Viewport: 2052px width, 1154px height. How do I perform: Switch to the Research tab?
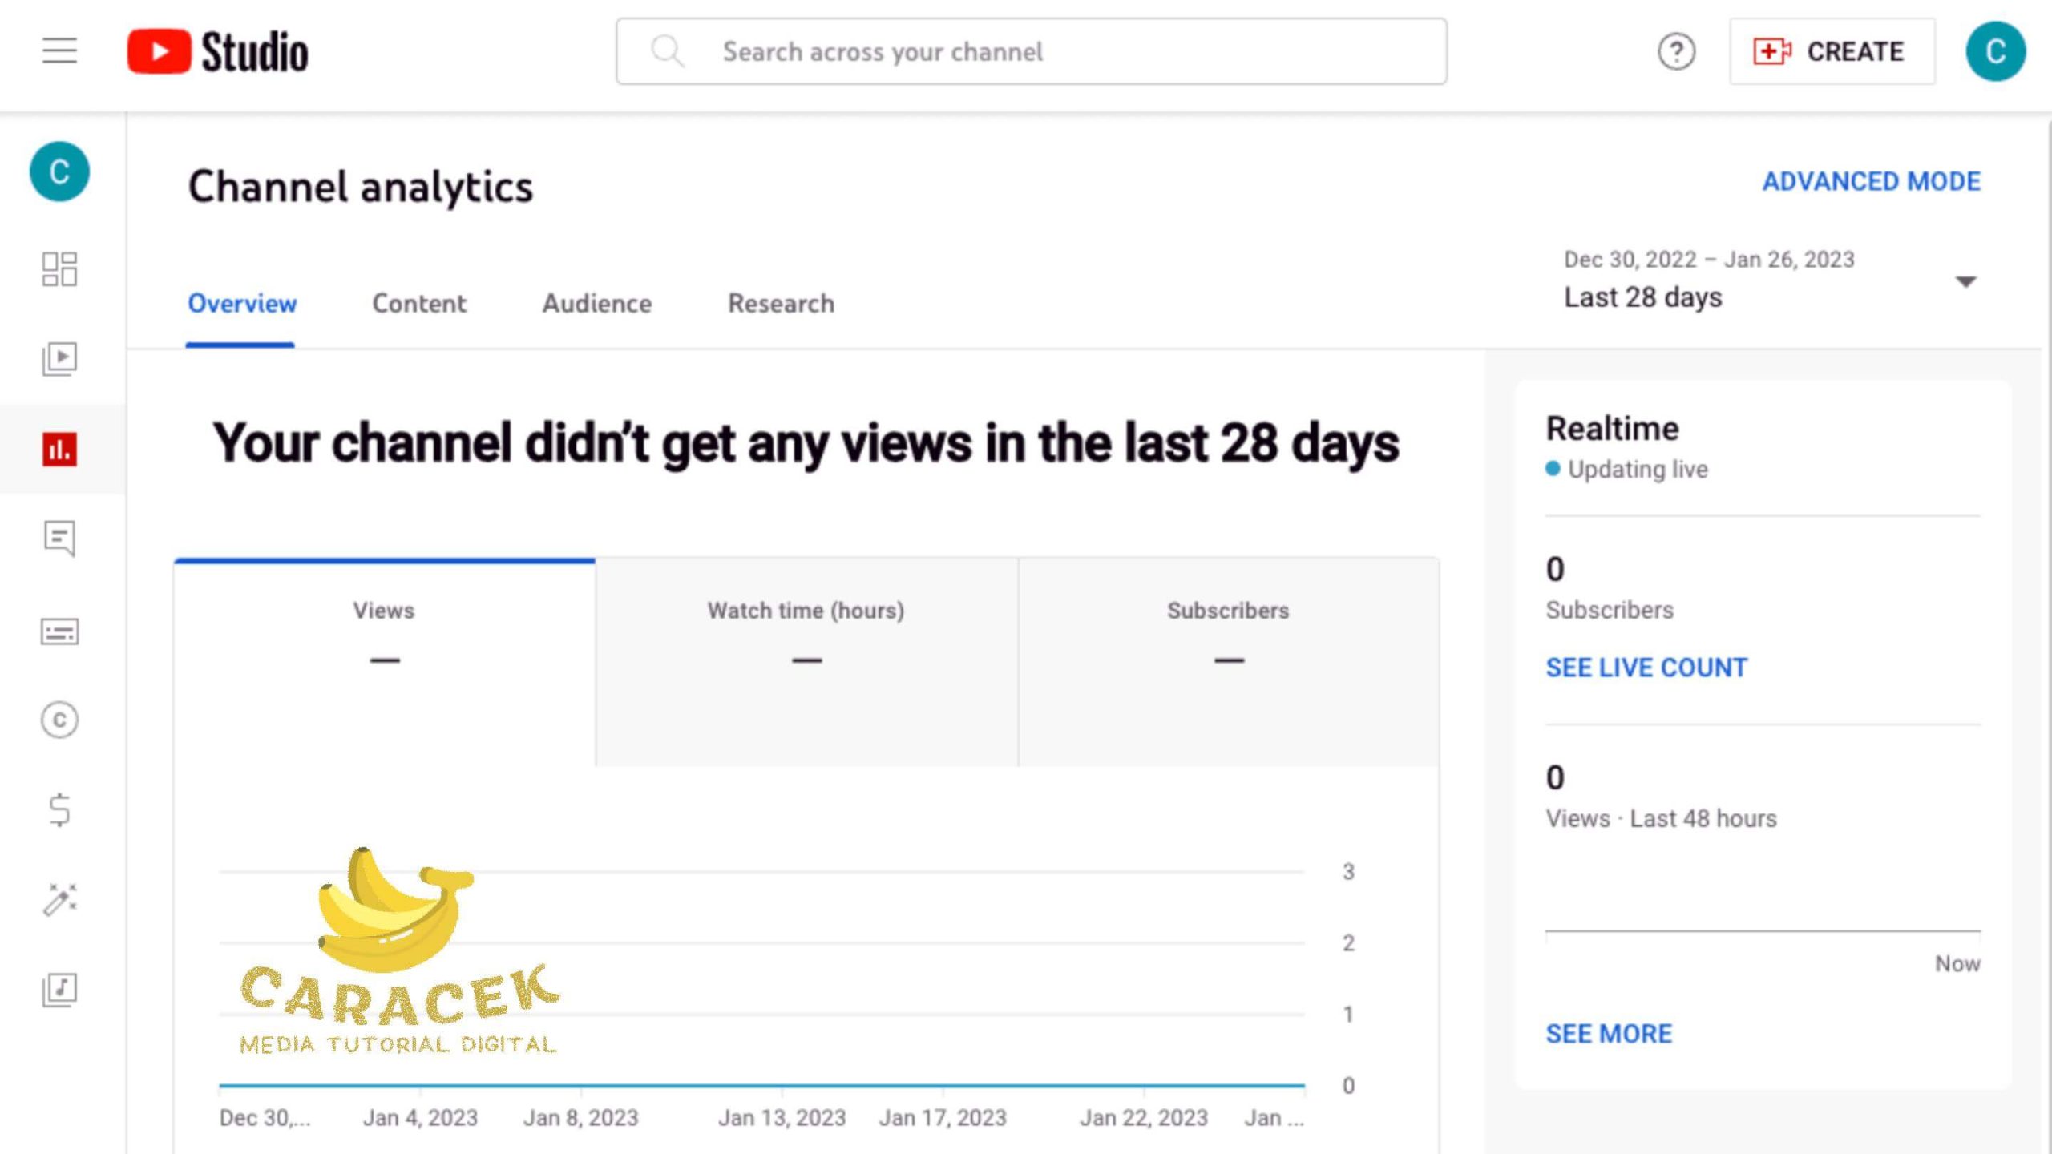781,304
